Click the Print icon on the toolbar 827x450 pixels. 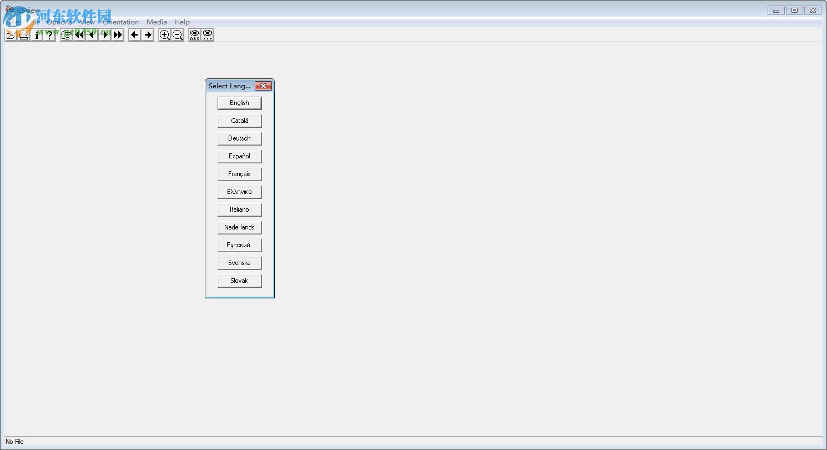click(24, 35)
